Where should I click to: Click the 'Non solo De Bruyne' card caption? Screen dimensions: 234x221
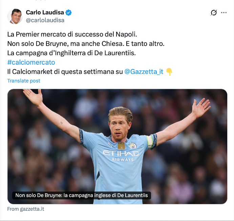[x=82, y=195]
